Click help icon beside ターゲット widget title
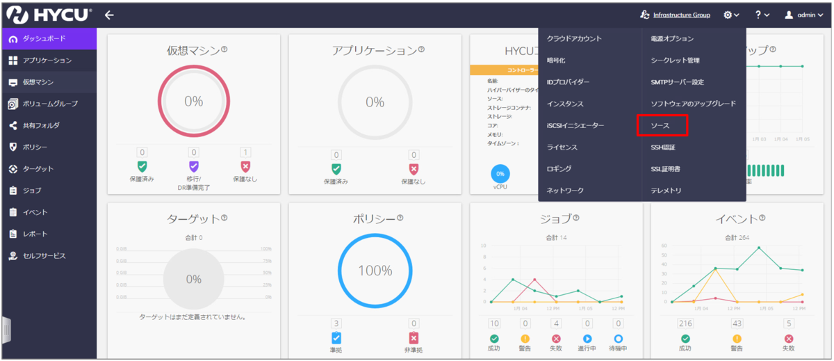 [x=224, y=218]
